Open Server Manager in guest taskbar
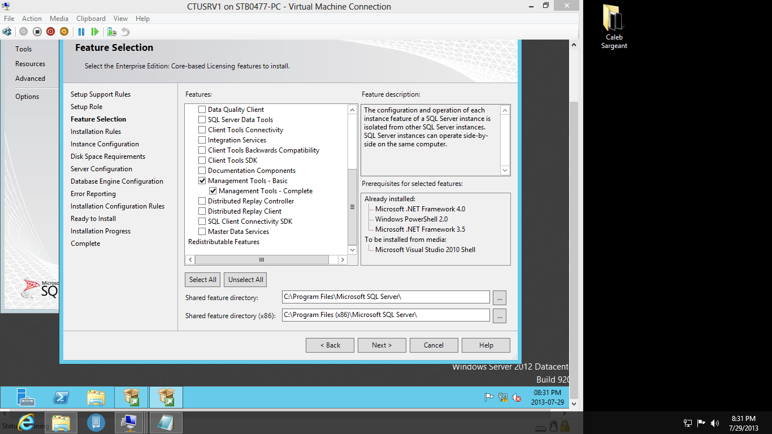Screen dimensions: 772x434 (x=26, y=397)
